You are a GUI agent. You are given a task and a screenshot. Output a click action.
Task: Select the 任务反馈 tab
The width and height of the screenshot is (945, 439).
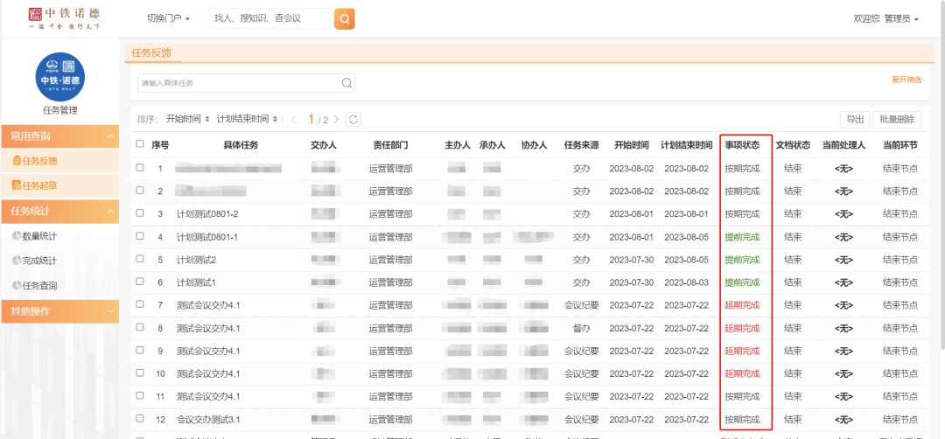click(x=151, y=52)
